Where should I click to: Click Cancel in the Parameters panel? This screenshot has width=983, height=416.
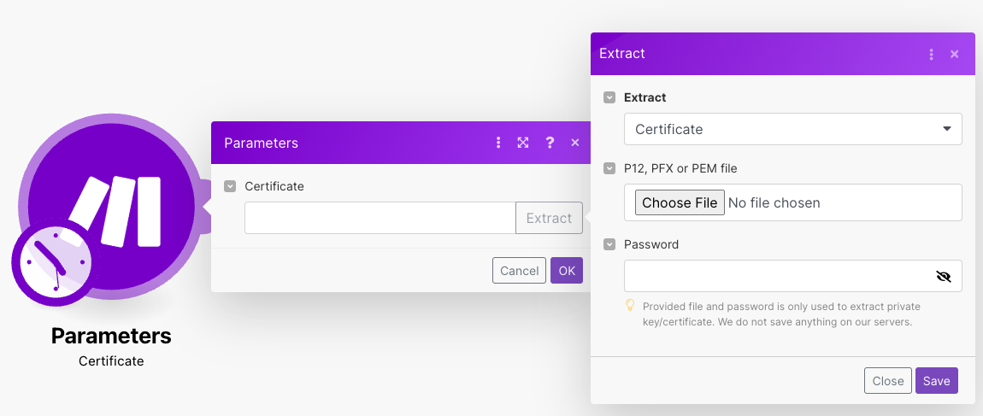click(519, 271)
